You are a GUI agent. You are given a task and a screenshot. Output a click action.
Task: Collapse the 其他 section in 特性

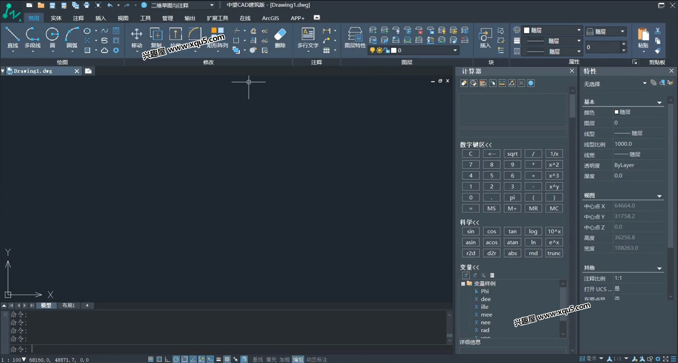pyautogui.click(x=659, y=269)
